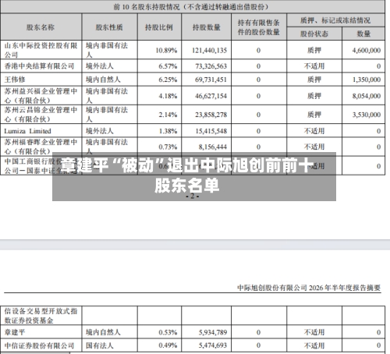Screen dimensions: 390x354
Task: Select the 6.57% holding ratio
Action: [168, 66]
